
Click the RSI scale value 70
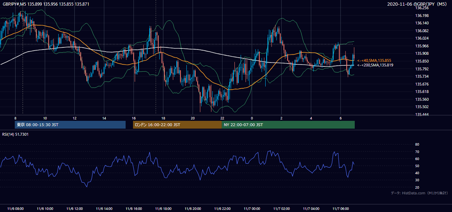pyautogui.click(x=417, y=152)
